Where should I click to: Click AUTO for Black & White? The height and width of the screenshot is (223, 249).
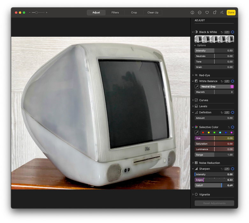[x=227, y=32]
